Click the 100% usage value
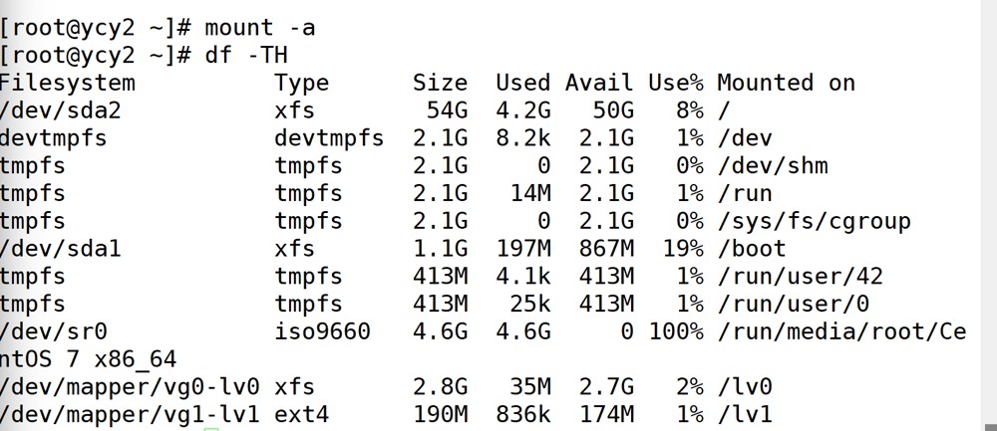The width and height of the screenshot is (997, 431). [x=676, y=332]
